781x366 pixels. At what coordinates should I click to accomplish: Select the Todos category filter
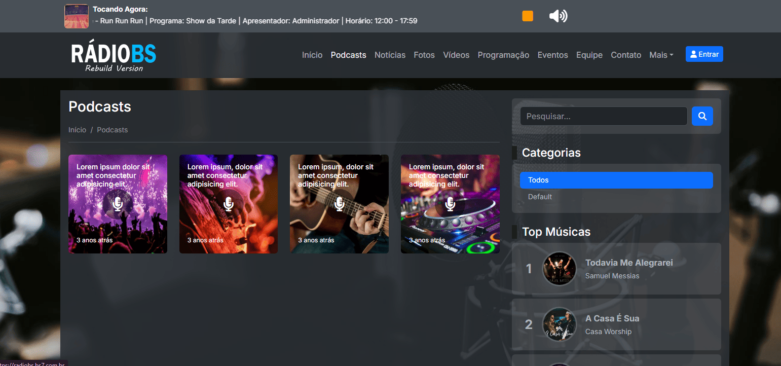pos(616,180)
